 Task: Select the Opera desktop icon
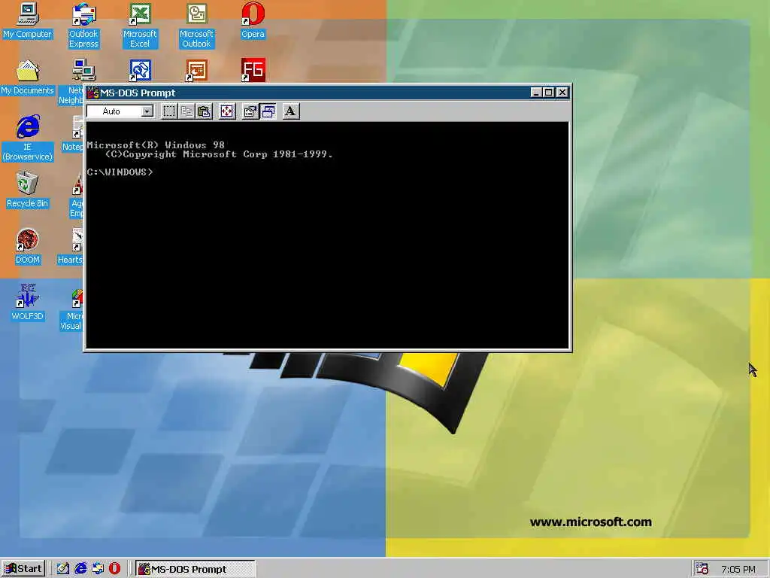pyautogui.click(x=253, y=20)
